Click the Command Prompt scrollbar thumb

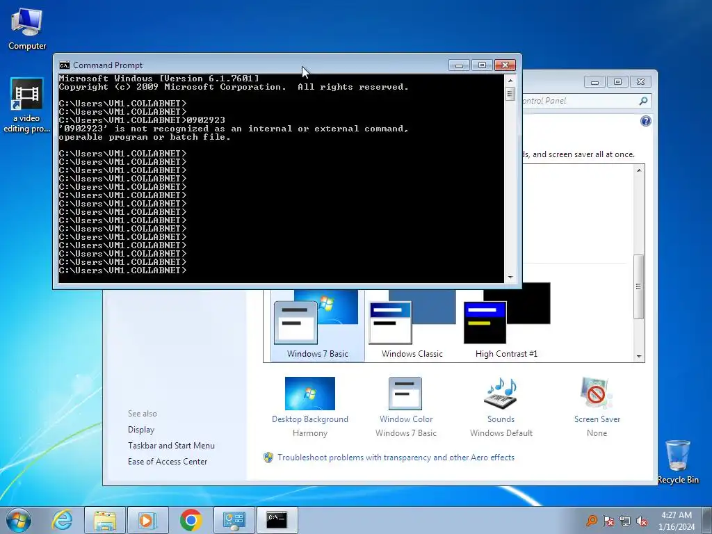tap(510, 94)
